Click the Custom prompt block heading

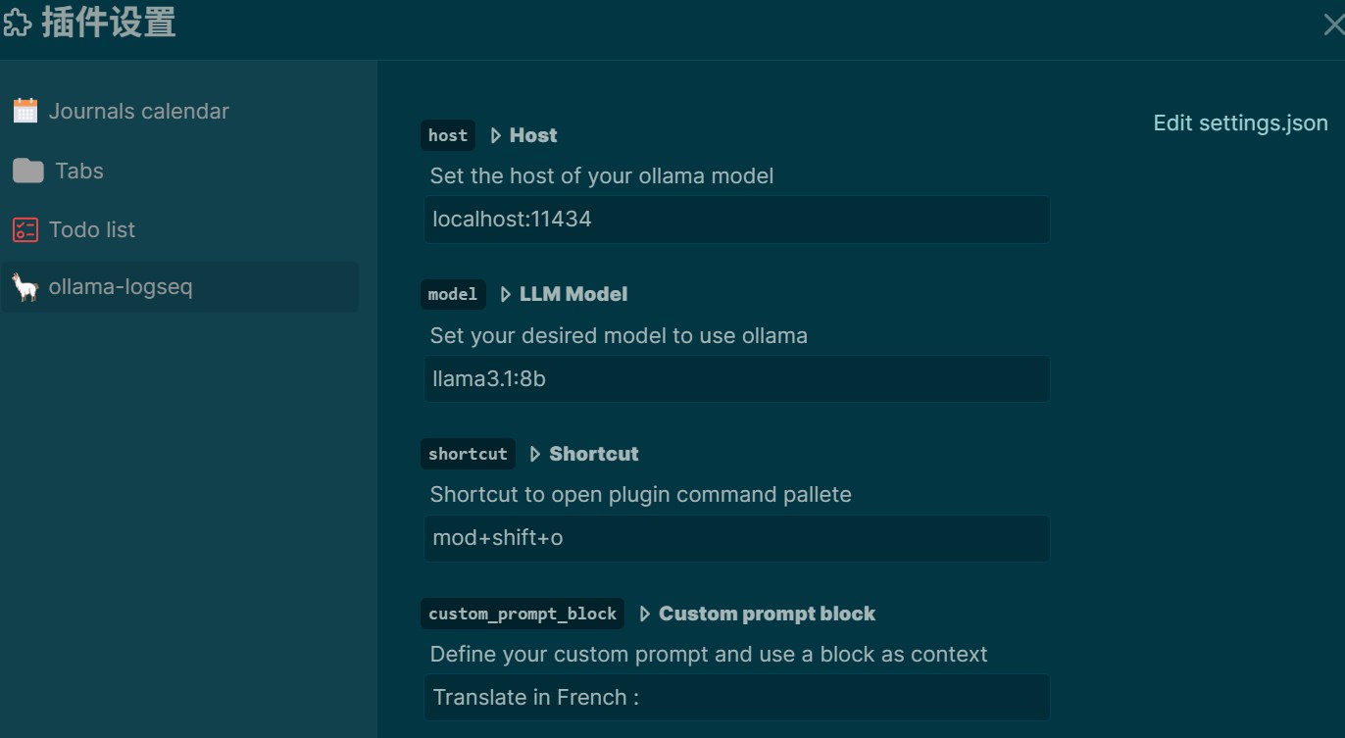coord(768,614)
